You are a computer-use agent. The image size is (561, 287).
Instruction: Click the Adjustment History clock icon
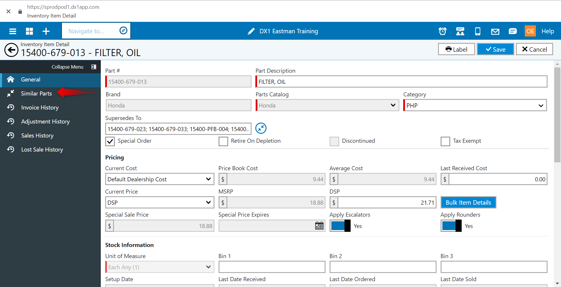pyautogui.click(x=11, y=121)
